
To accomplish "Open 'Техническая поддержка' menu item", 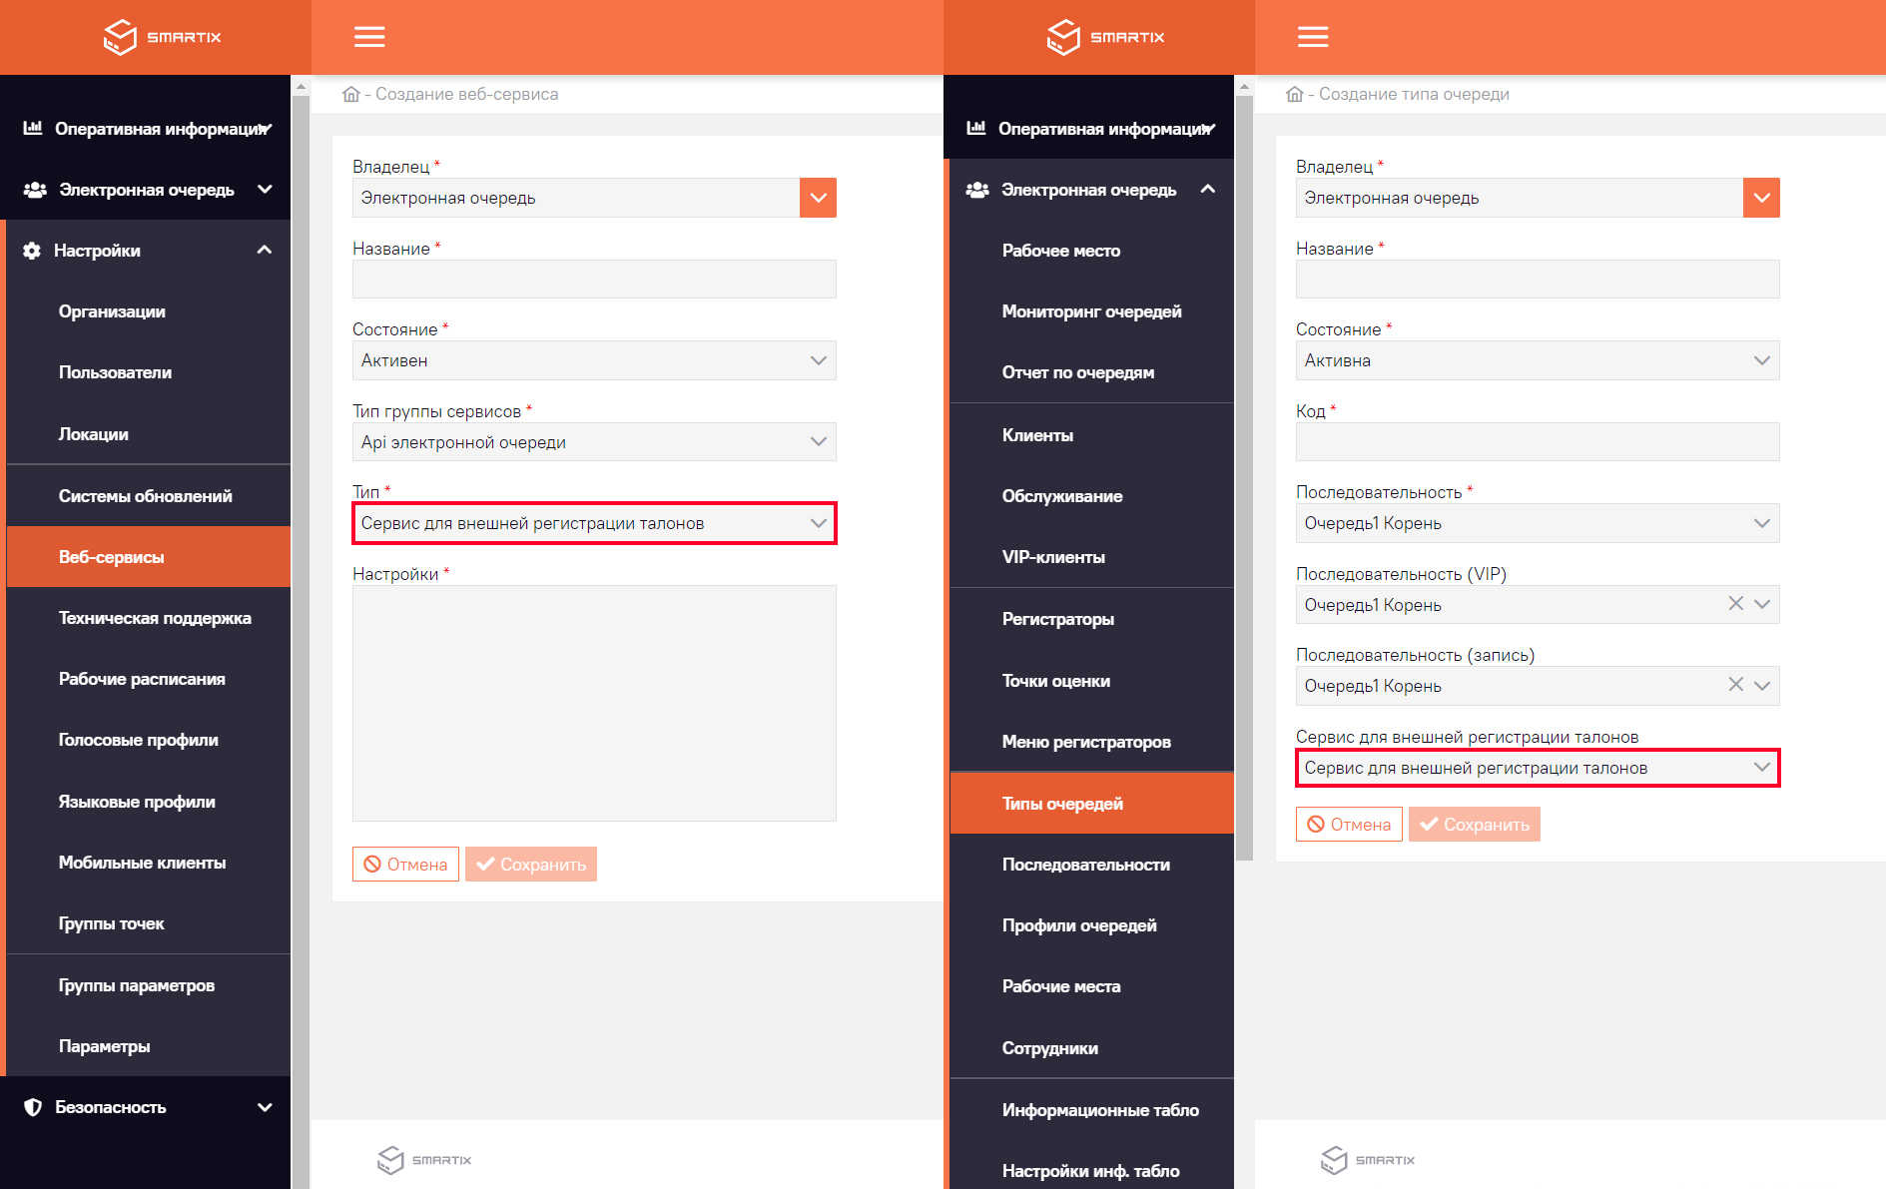I will coord(149,618).
